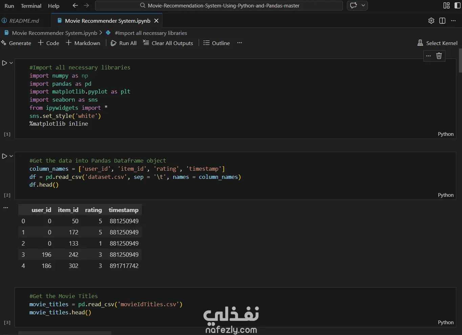Toggle the secondary side bar icon
The height and width of the screenshot is (335, 462).
[457, 5]
